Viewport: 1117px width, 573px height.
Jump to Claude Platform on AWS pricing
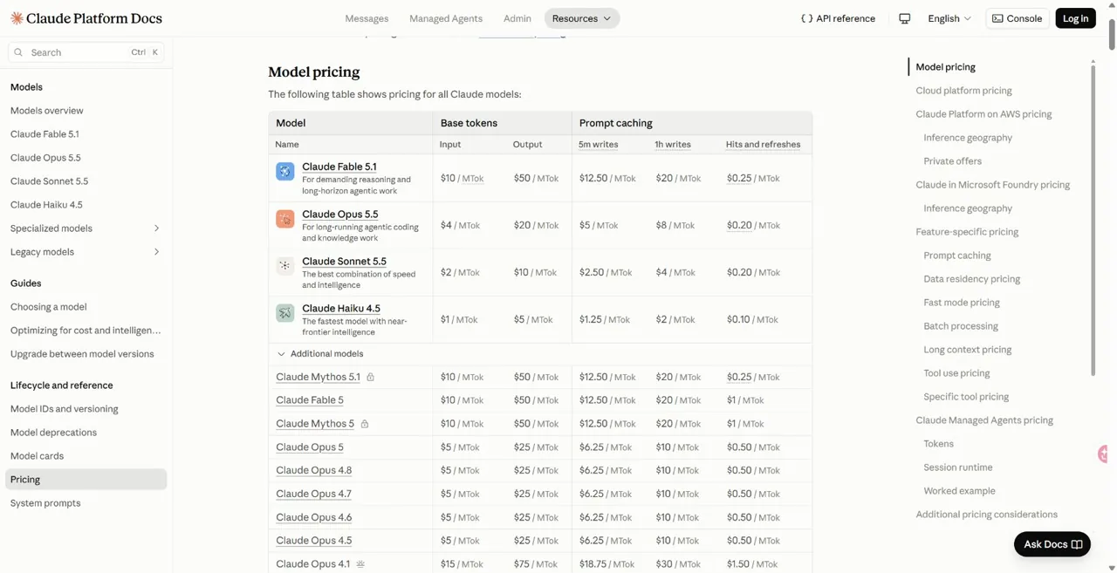click(983, 114)
